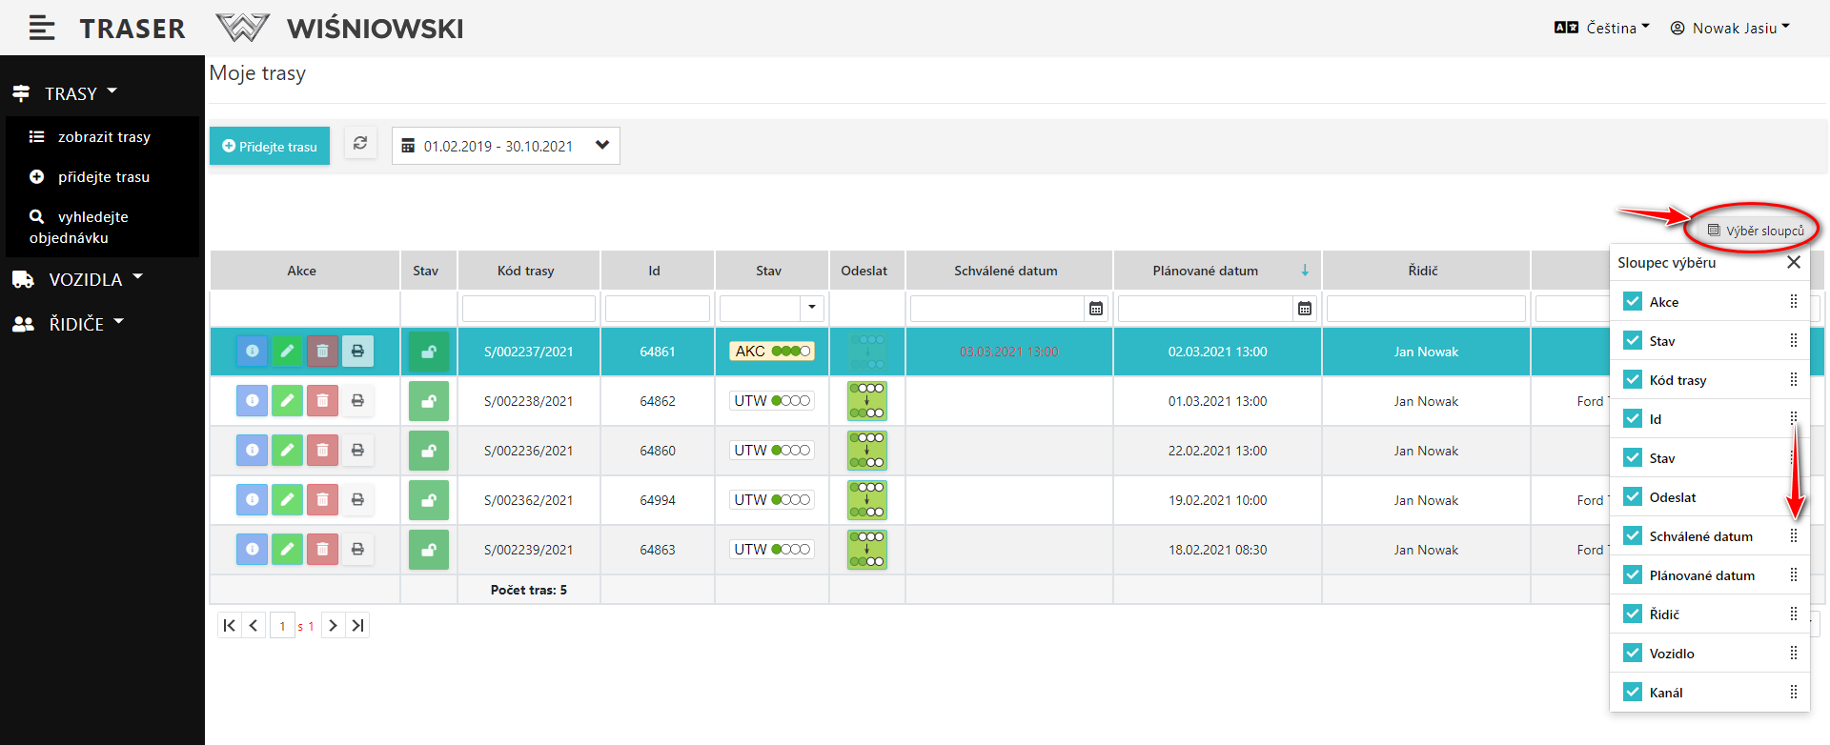Image resolution: width=1830 pixels, height=745 pixels.
Task: Toggle the Odeslat column checkbox
Action: [x=1633, y=496]
